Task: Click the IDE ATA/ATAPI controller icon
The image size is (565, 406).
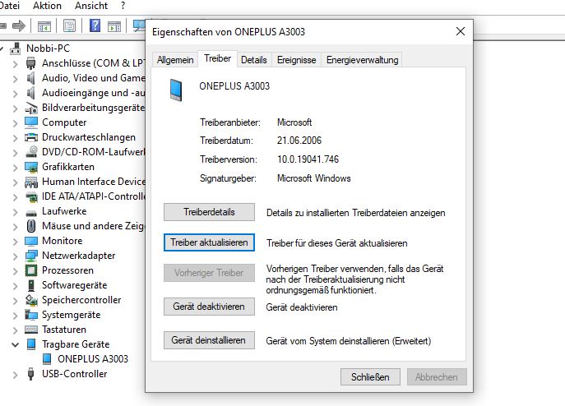Action: (x=31, y=196)
